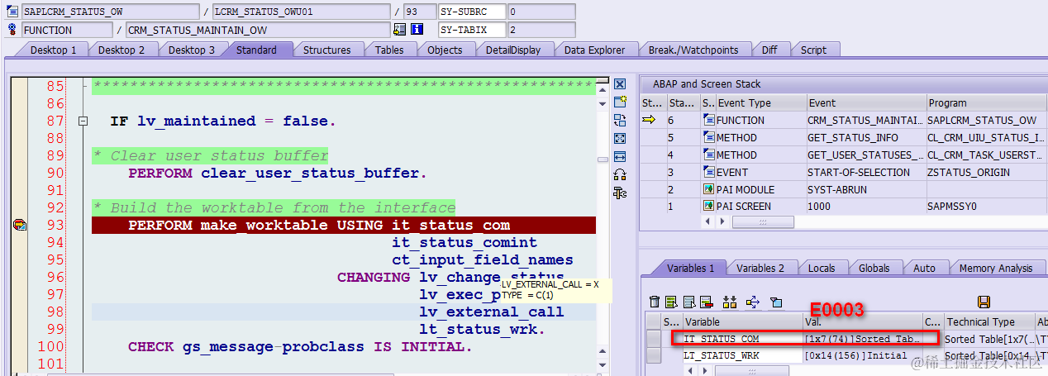
Task: Click the yellow blocks icon in Variables toolbar
Action: click(729, 302)
